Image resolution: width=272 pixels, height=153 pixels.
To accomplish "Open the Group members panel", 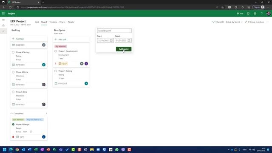I will (x=255, y=22).
